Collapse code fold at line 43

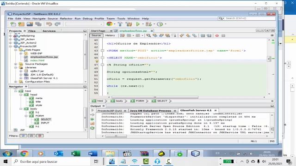[102, 51]
